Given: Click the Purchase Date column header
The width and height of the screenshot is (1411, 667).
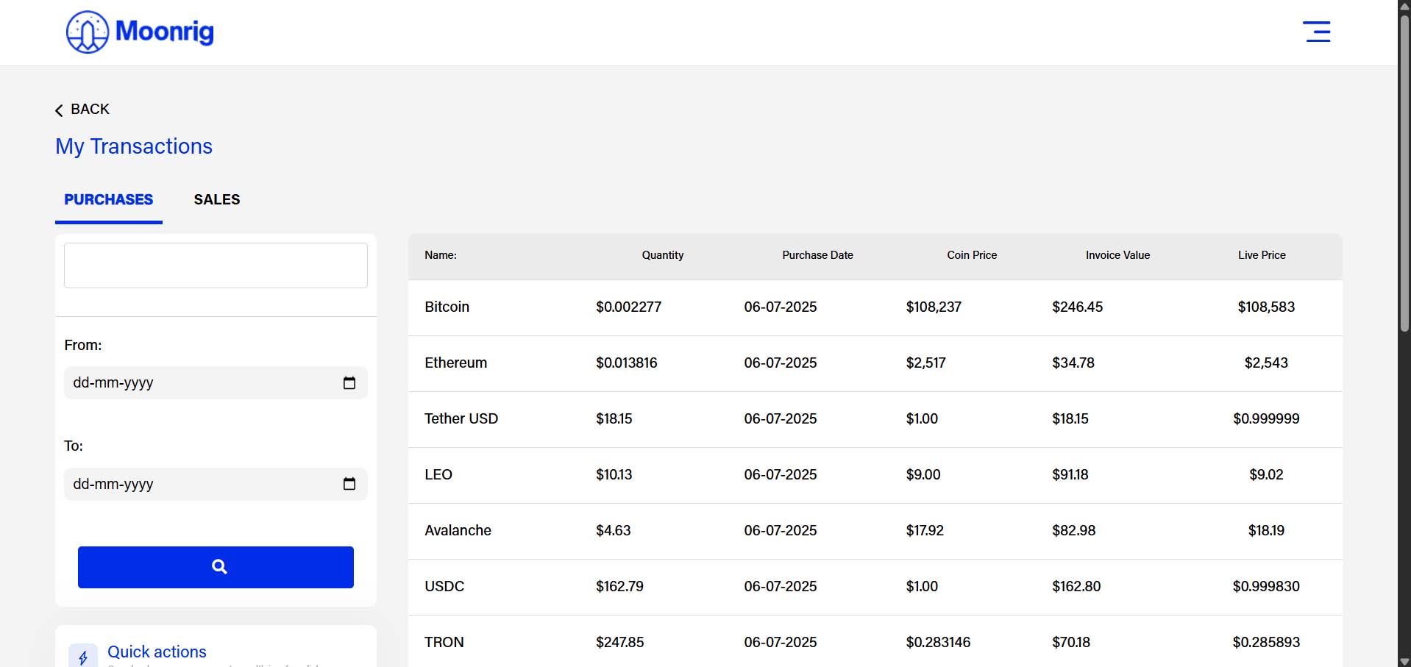Looking at the screenshot, I should click(817, 255).
